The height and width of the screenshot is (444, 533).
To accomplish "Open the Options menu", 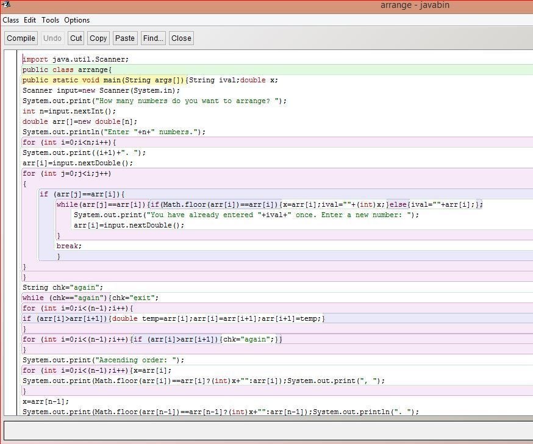I will pyautogui.click(x=76, y=20).
